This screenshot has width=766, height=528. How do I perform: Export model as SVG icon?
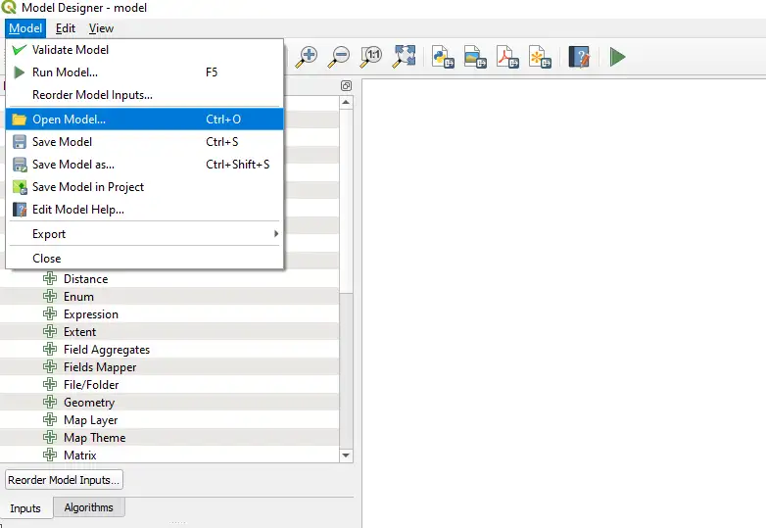point(539,57)
